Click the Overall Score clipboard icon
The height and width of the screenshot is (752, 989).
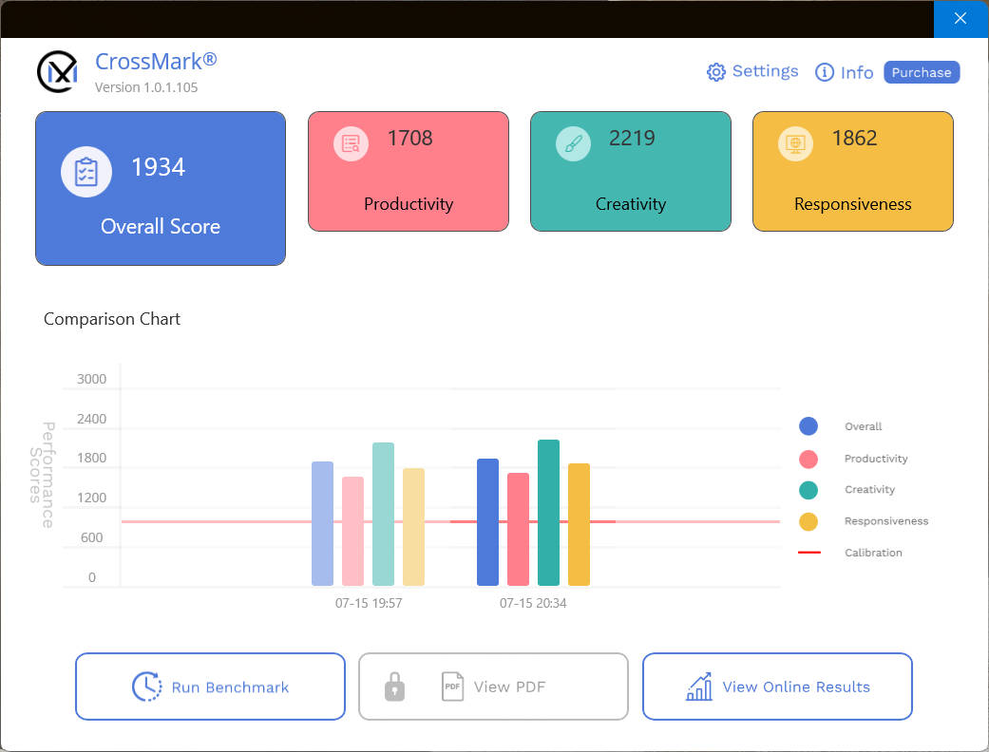pos(86,172)
